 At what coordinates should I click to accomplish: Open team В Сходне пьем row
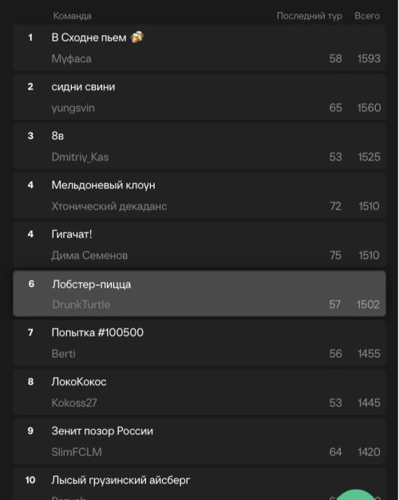click(199, 48)
